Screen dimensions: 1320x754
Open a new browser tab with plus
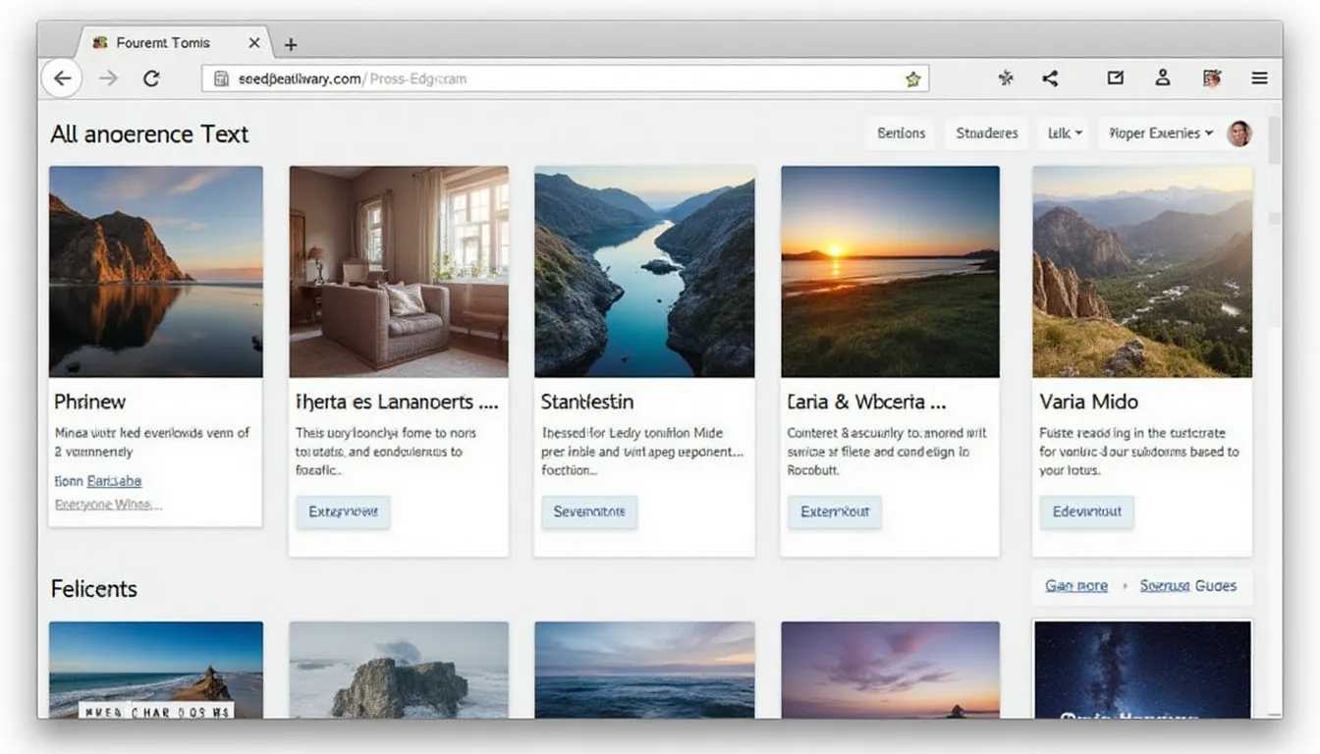pos(291,44)
